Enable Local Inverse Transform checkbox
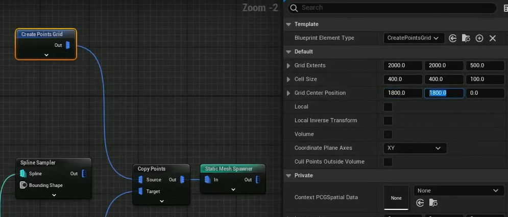 [388, 121]
